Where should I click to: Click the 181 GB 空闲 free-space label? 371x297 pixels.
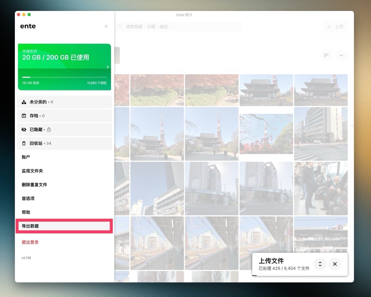31,83
